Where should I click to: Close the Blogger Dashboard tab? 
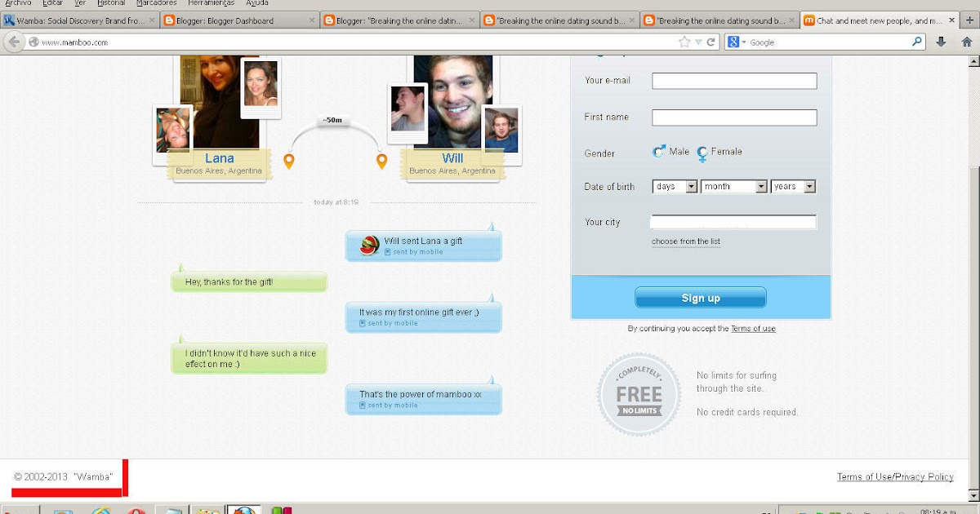311,21
